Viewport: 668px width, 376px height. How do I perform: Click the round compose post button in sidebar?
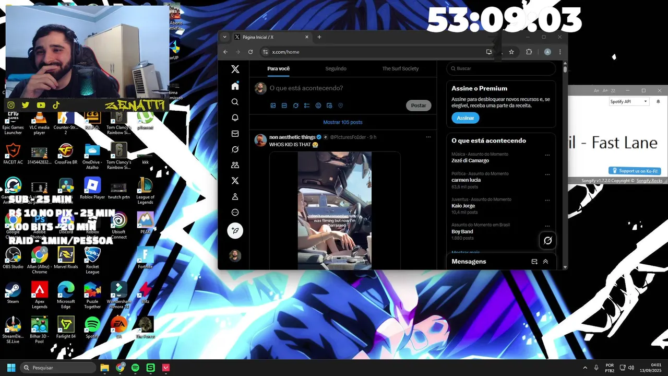coord(235,230)
